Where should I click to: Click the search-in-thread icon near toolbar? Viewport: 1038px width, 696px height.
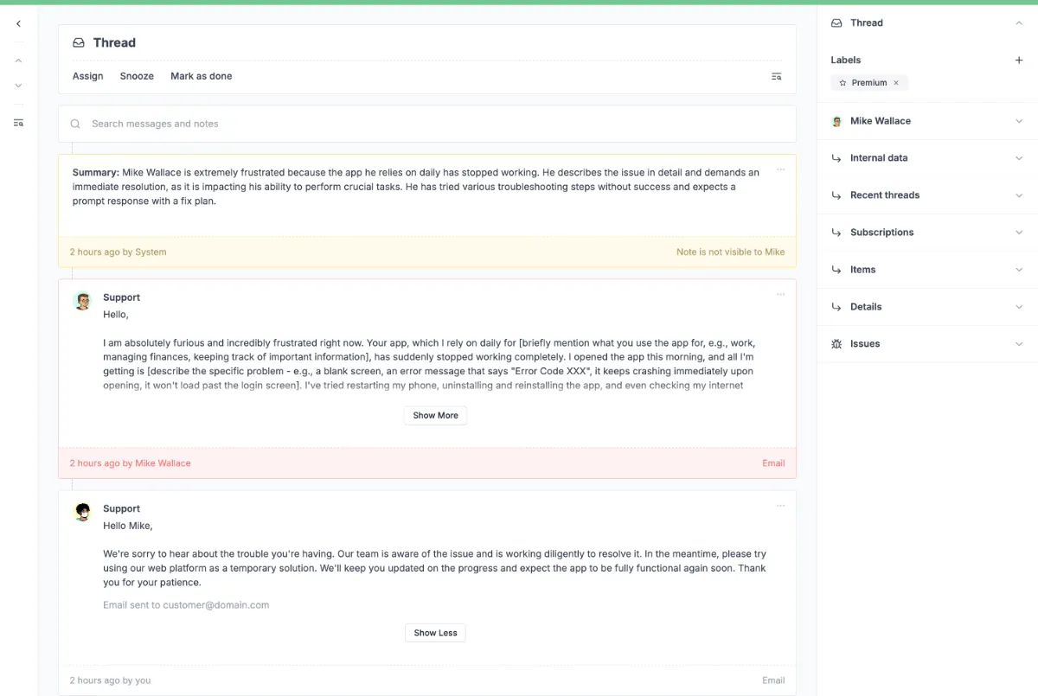[776, 76]
